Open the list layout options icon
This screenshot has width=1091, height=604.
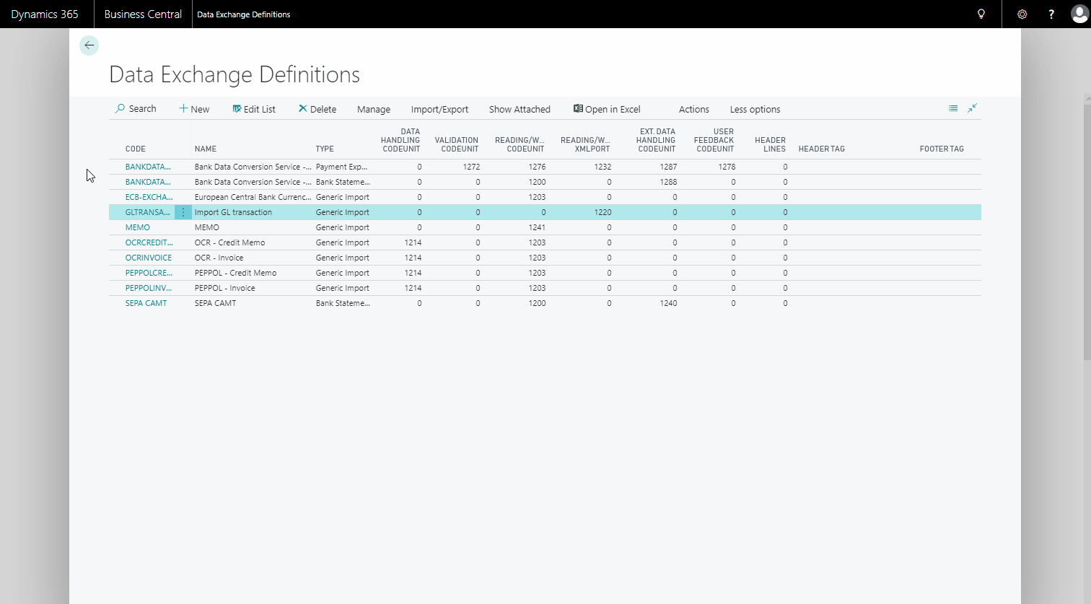tap(952, 108)
